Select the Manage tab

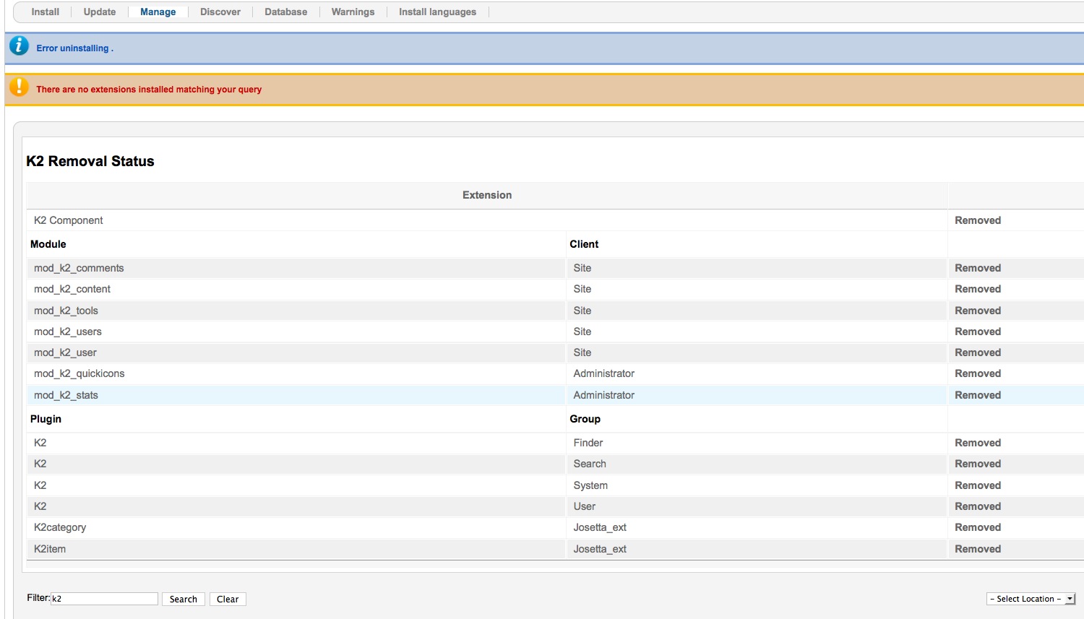point(158,12)
